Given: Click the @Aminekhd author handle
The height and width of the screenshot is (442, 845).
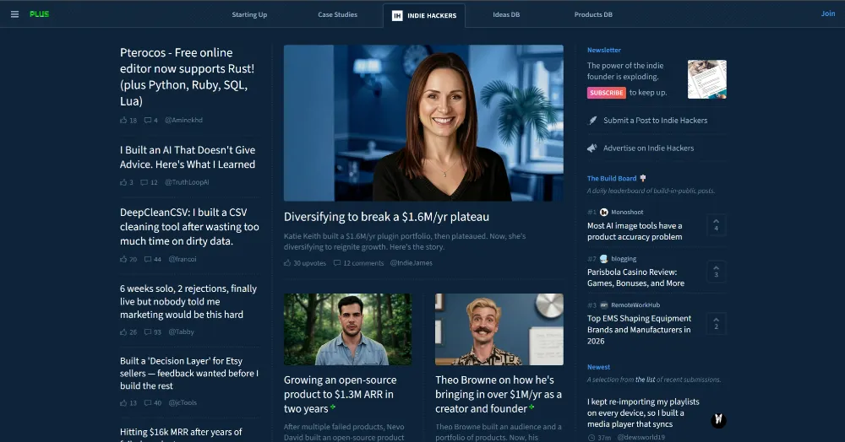Looking at the screenshot, I should 183,121.
